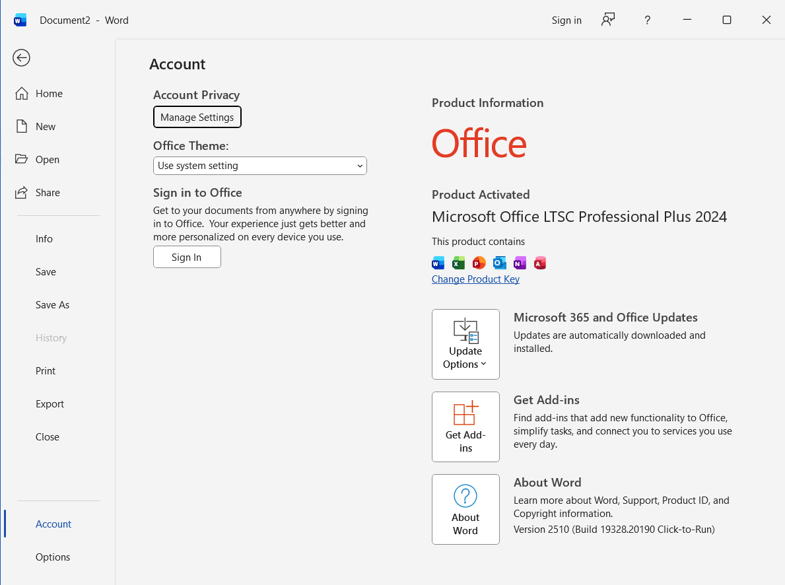Click the Home house icon in sidebar
Image resolution: width=785 pixels, height=585 pixels.
pos(22,94)
